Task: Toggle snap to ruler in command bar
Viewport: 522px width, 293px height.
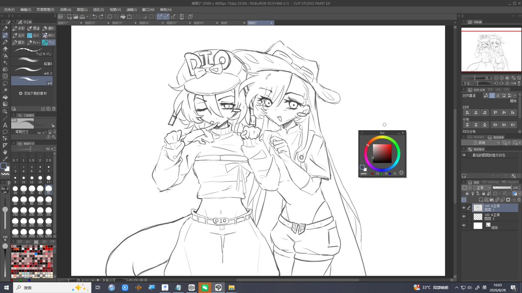Action: (160, 16)
